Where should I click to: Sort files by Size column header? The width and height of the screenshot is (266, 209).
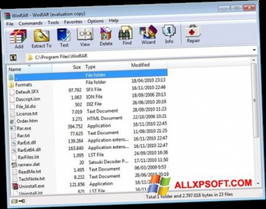[67, 67]
